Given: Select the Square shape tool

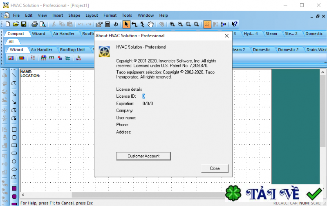Looking at the screenshot, I should click(14, 130).
